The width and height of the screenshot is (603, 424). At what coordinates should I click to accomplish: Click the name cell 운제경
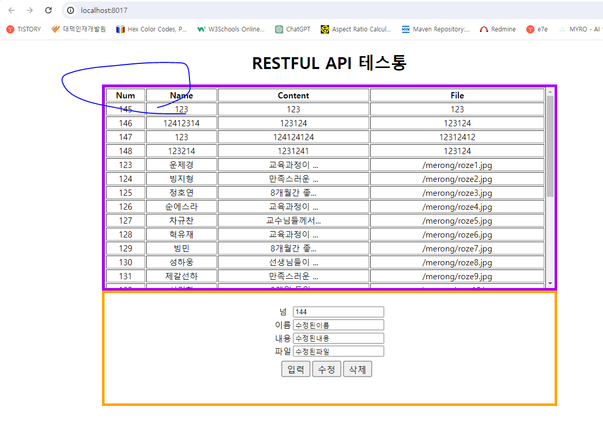[x=181, y=165]
